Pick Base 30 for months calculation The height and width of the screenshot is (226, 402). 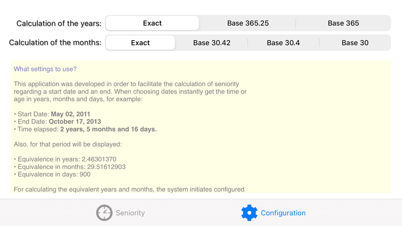tap(355, 43)
